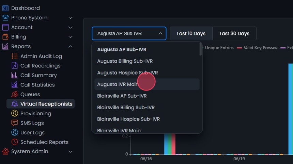This screenshot has height=164, width=293.
Task: Expand the System Admin chevron
Action: click(71, 151)
